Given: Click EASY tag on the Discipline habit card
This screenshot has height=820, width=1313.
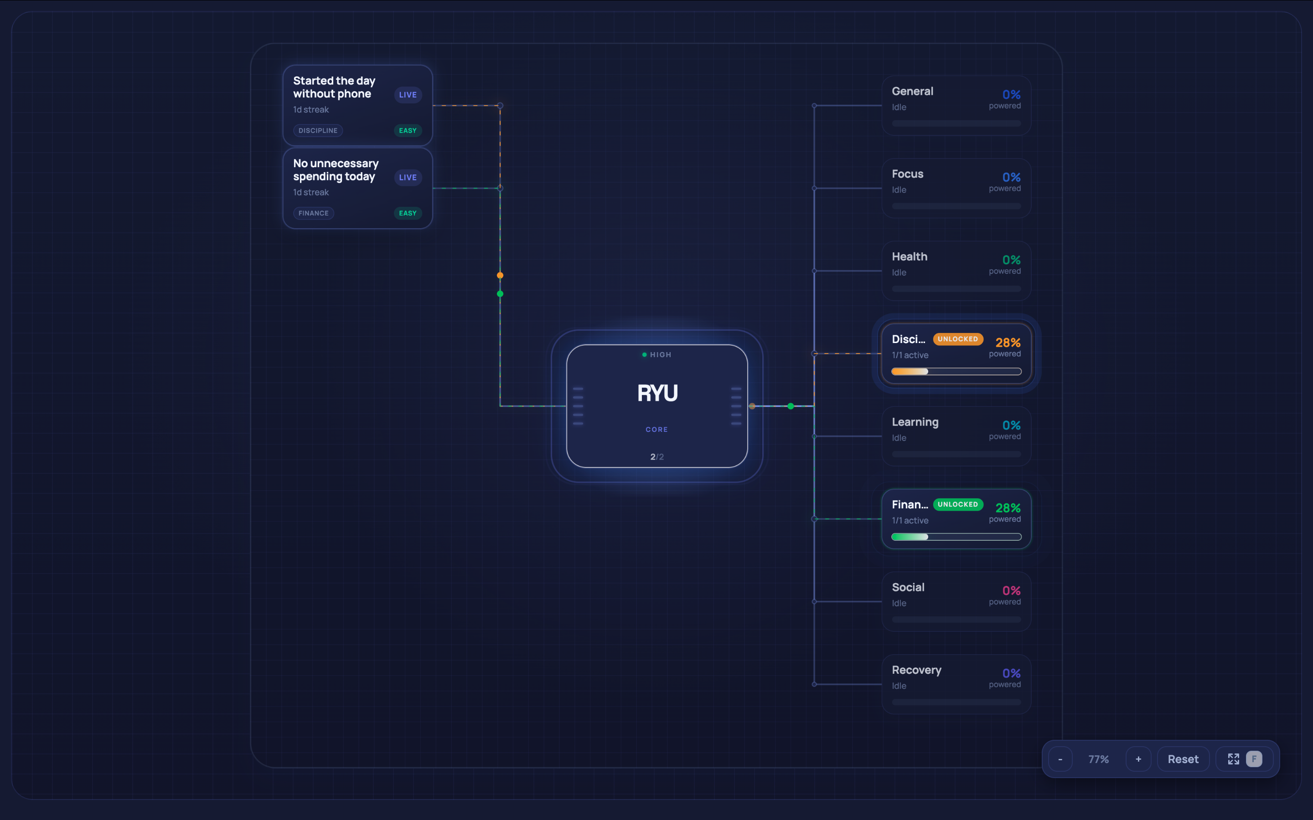Looking at the screenshot, I should [x=408, y=130].
